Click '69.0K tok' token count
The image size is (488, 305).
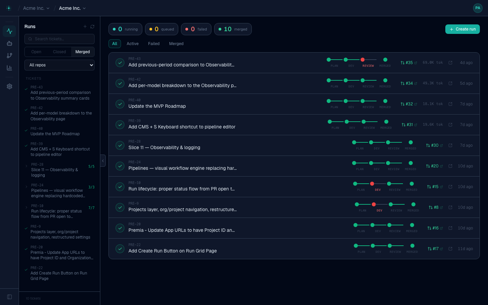pyautogui.click(x=433, y=63)
